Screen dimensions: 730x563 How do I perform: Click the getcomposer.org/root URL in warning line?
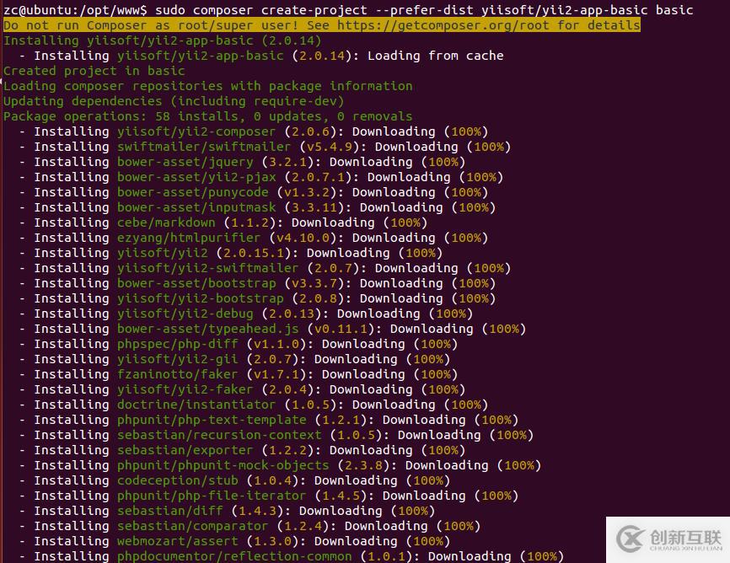tap(443, 25)
